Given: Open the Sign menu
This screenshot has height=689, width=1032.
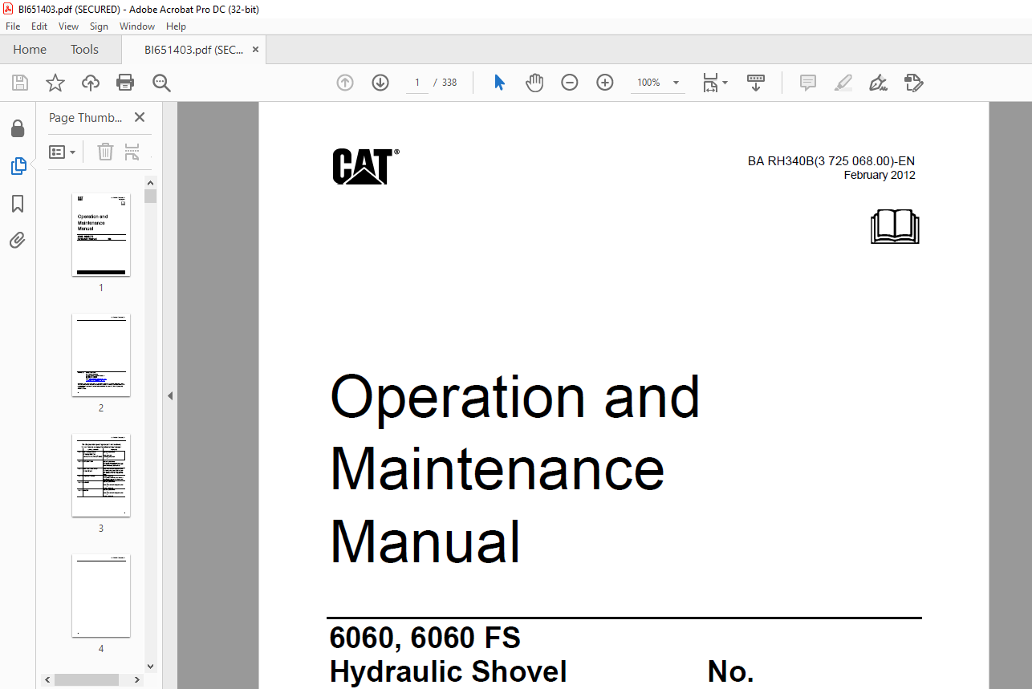Looking at the screenshot, I should click(x=99, y=26).
